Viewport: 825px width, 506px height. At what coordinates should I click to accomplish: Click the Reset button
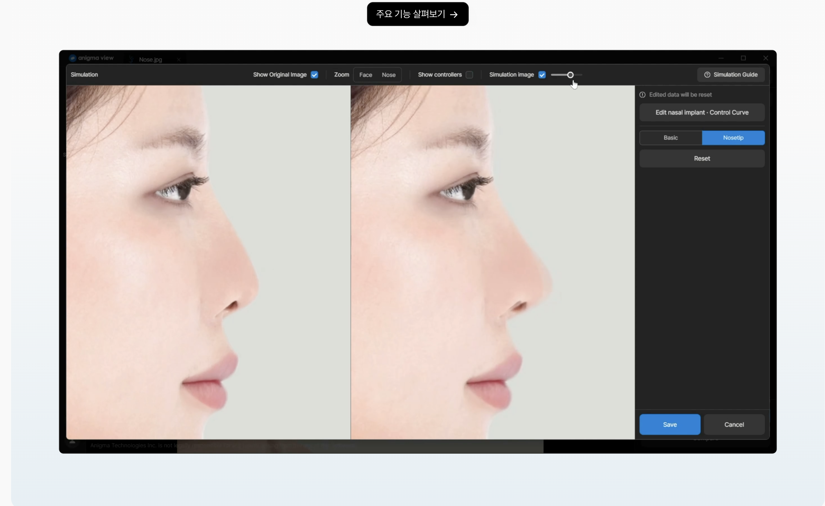coord(702,158)
